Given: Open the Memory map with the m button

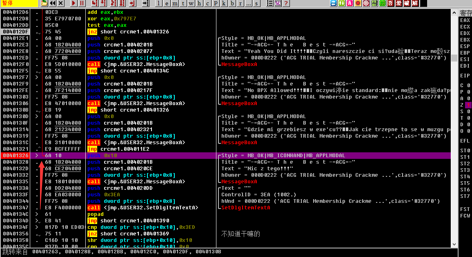Looking at the screenshot, I should (x=175, y=4).
